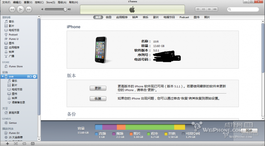
Task: Select the 图书 tab
Action: [196, 17]
